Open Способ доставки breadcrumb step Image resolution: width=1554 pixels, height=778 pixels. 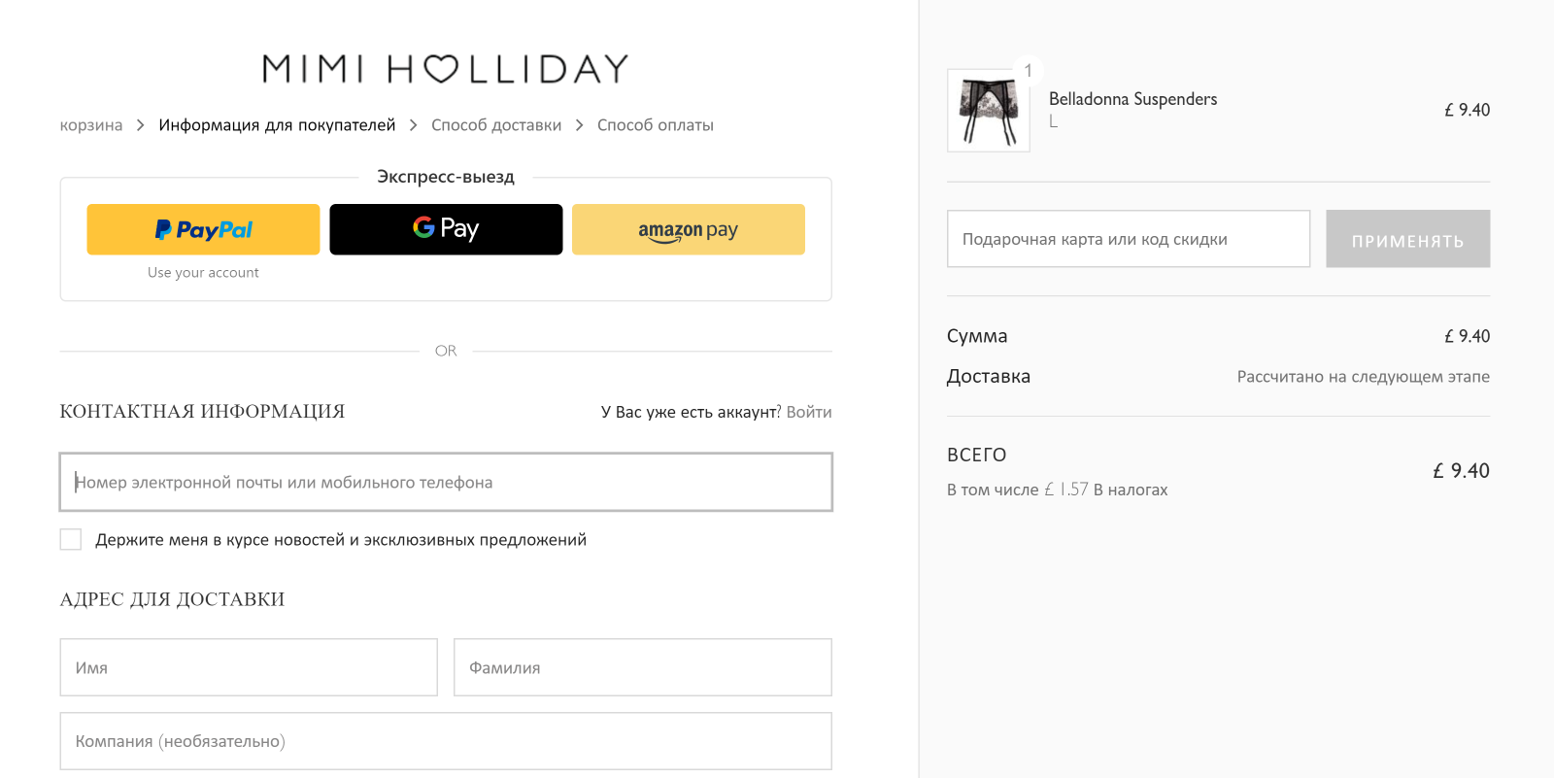coord(496,125)
